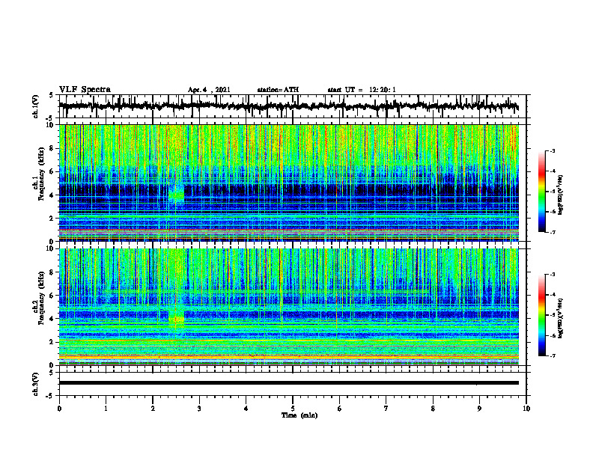
Task: Click the ch.1 colorbar gradient strip
Action: [542, 192]
